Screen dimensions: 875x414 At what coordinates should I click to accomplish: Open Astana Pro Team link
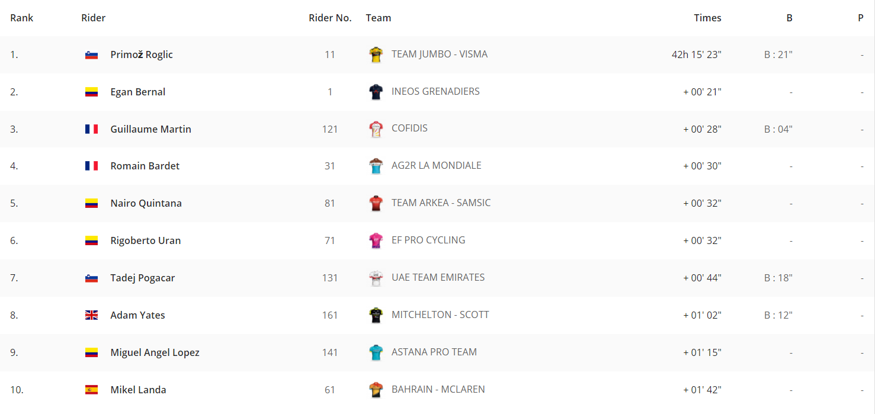tap(434, 352)
